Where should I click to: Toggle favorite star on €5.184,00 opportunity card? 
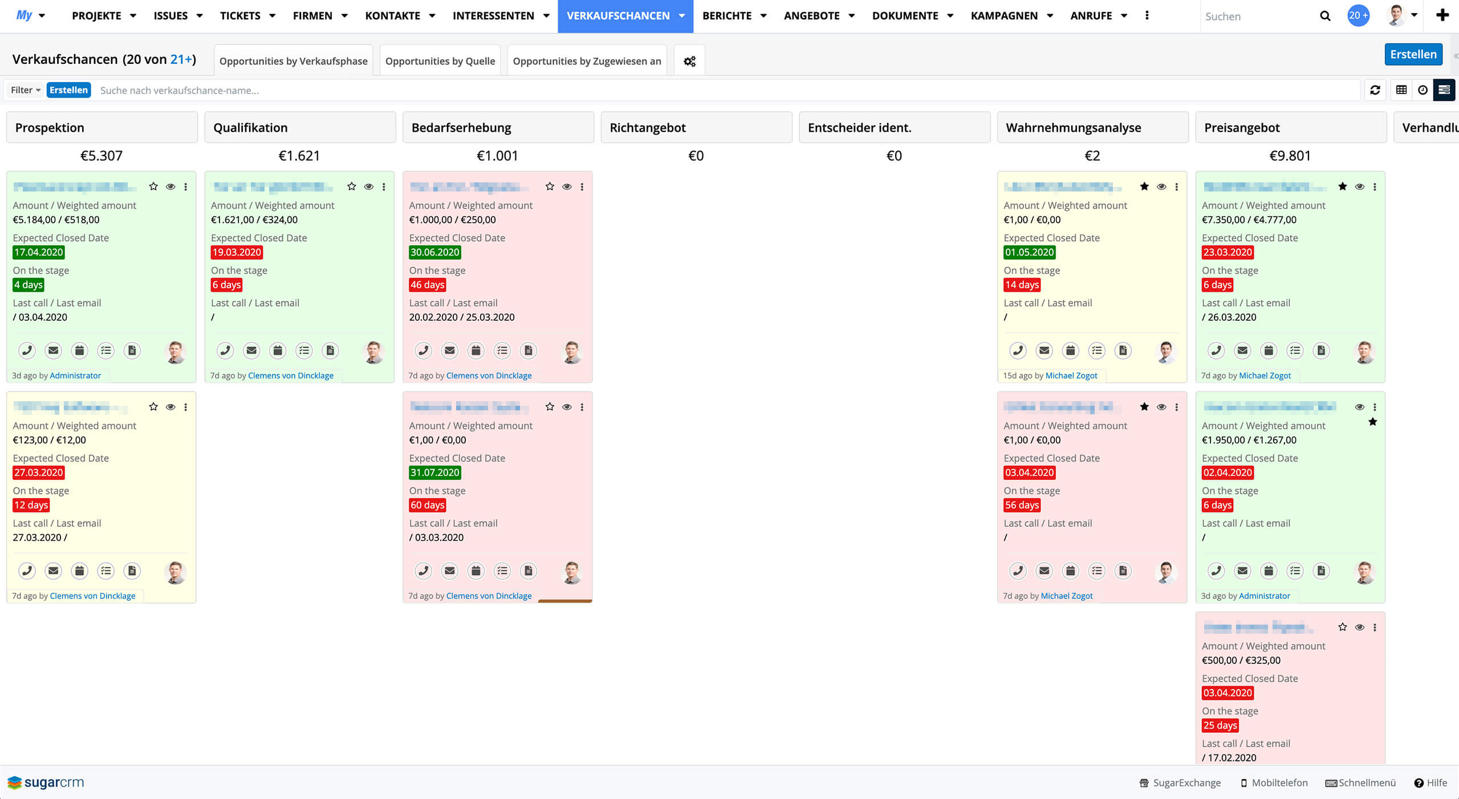coord(153,186)
